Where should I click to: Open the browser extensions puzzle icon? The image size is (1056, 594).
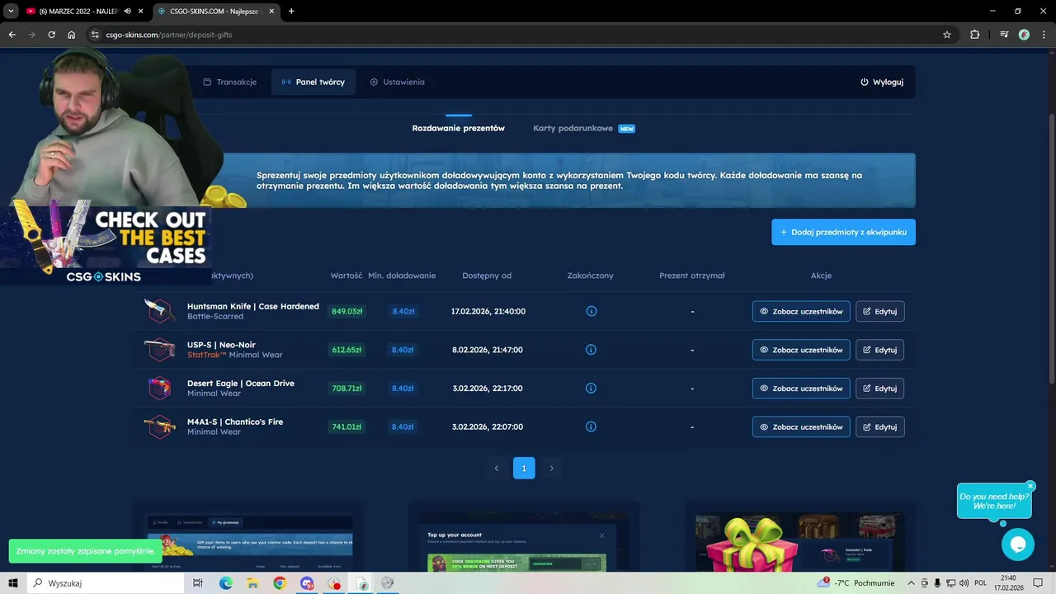click(975, 35)
